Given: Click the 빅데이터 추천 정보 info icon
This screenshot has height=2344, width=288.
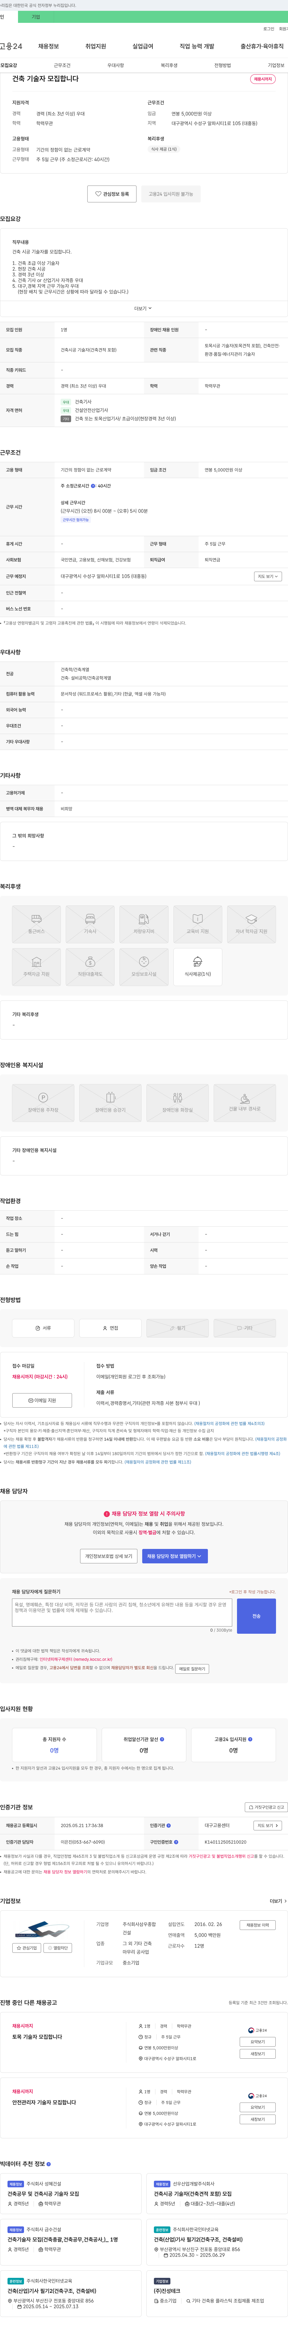Looking at the screenshot, I should [48, 2164].
